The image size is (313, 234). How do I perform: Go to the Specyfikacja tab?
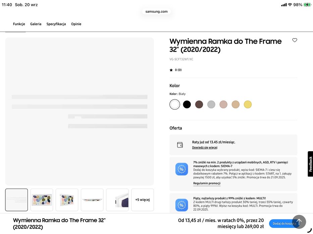pos(56,24)
